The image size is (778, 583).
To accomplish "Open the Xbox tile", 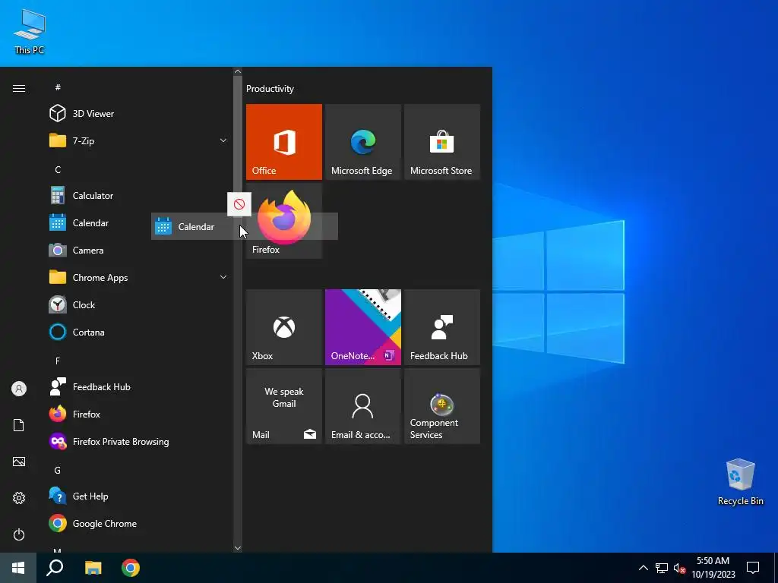I will point(284,327).
